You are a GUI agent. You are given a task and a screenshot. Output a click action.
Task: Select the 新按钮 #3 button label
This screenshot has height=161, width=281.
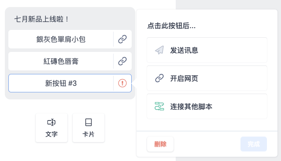(x=61, y=83)
